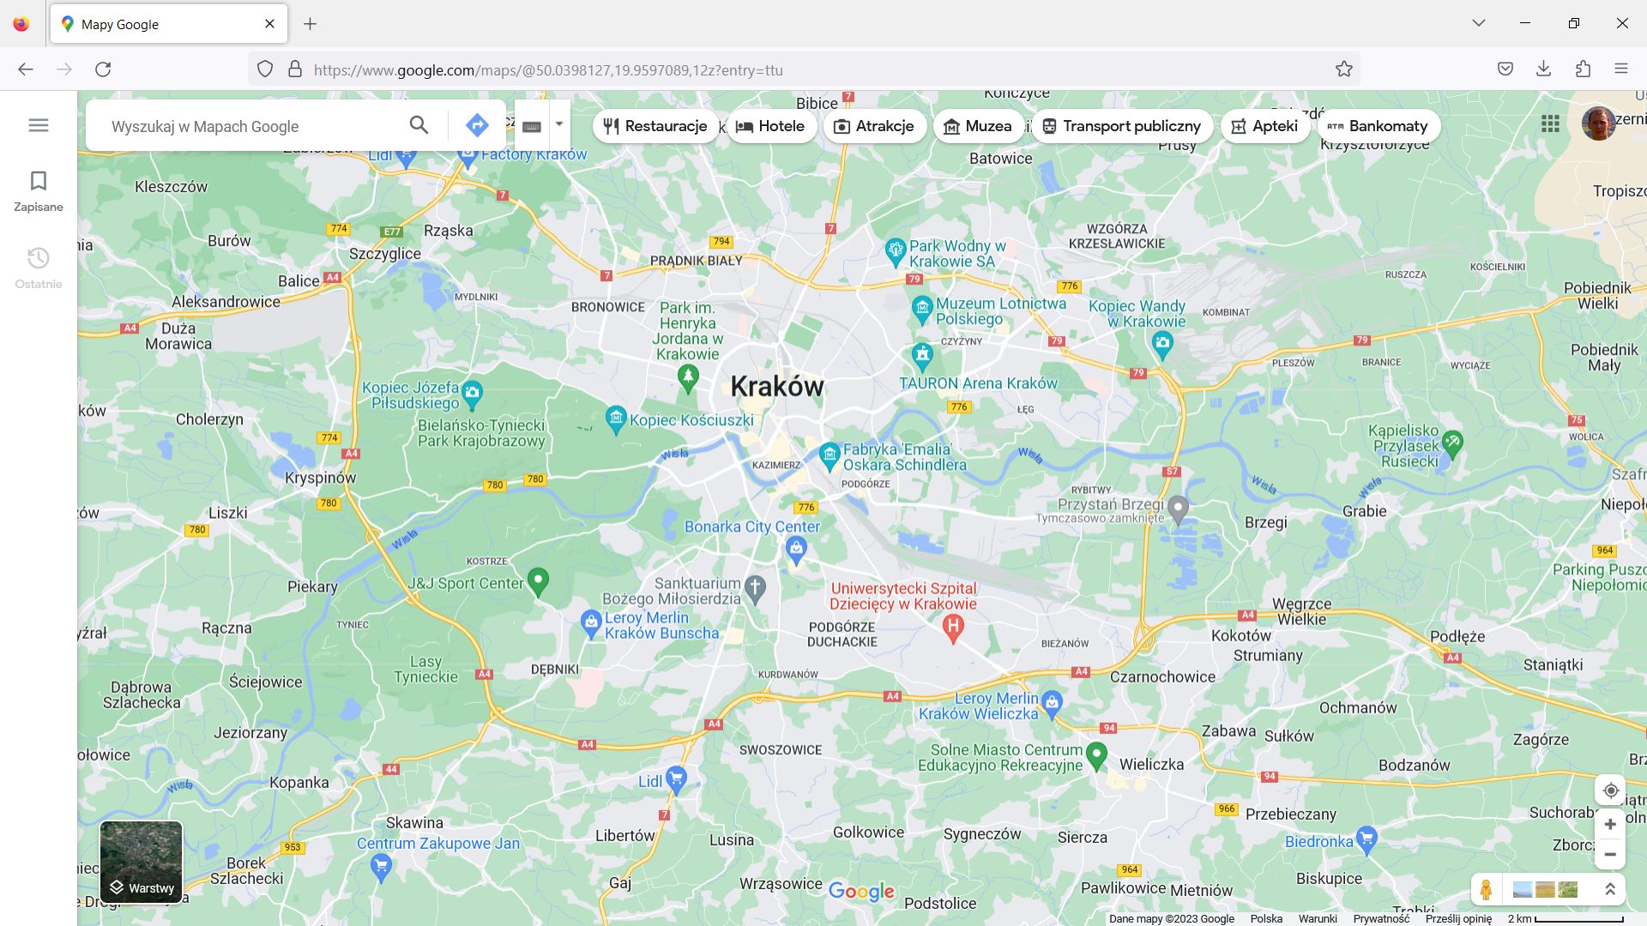The image size is (1647, 926).
Task: Click the search magnifier icon
Action: click(419, 125)
